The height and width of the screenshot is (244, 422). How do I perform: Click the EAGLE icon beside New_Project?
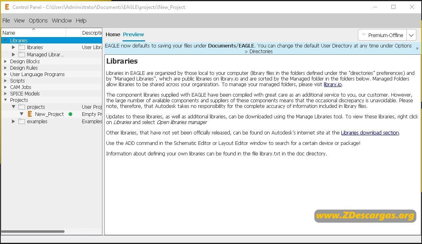pyautogui.click(x=30, y=114)
